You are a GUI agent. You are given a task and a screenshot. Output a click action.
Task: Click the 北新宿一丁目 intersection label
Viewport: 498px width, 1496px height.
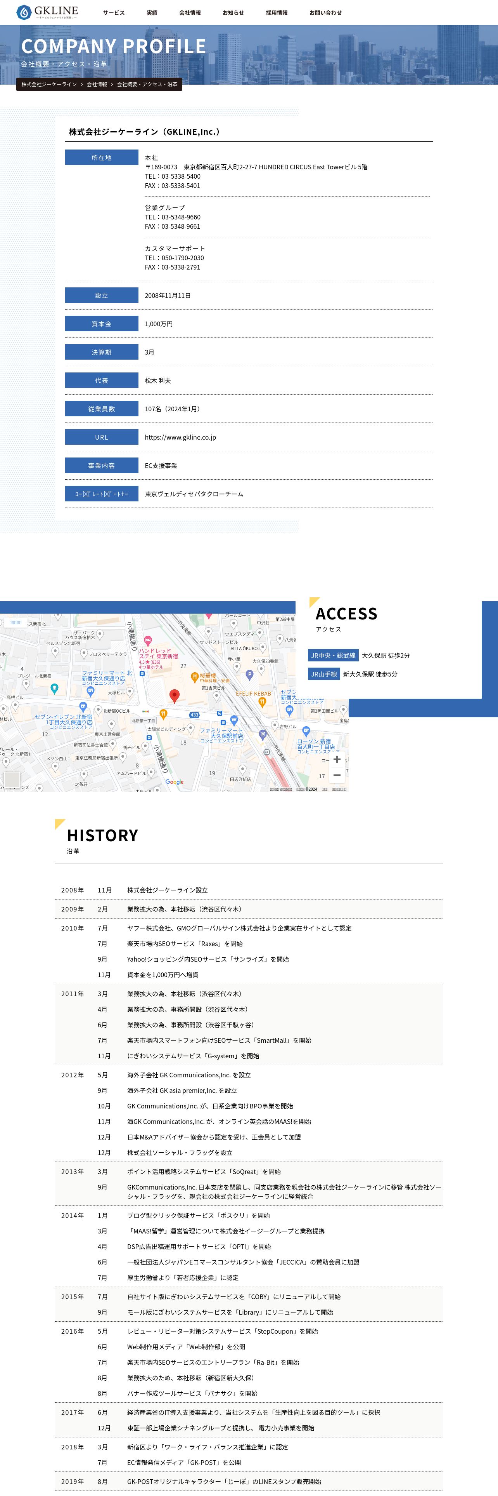[143, 721]
